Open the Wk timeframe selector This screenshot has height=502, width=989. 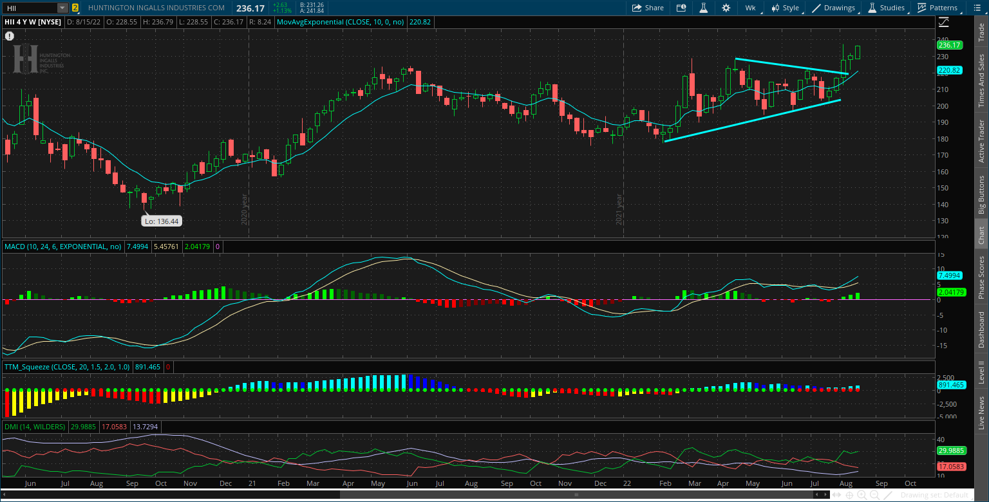(751, 8)
